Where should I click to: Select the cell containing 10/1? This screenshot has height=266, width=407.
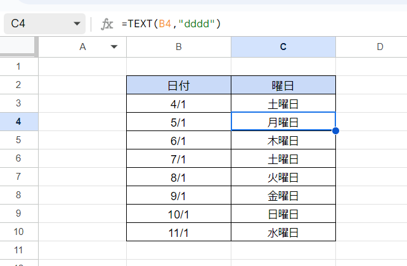(x=179, y=213)
